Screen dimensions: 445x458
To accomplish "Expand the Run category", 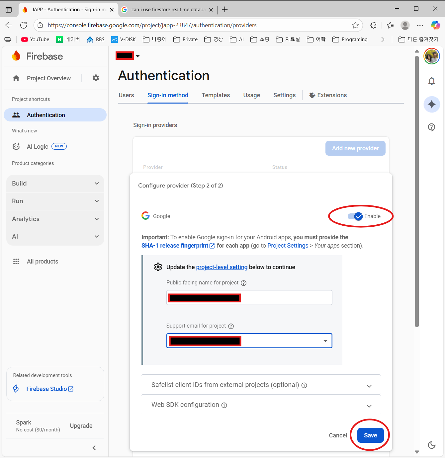I will pos(55,201).
